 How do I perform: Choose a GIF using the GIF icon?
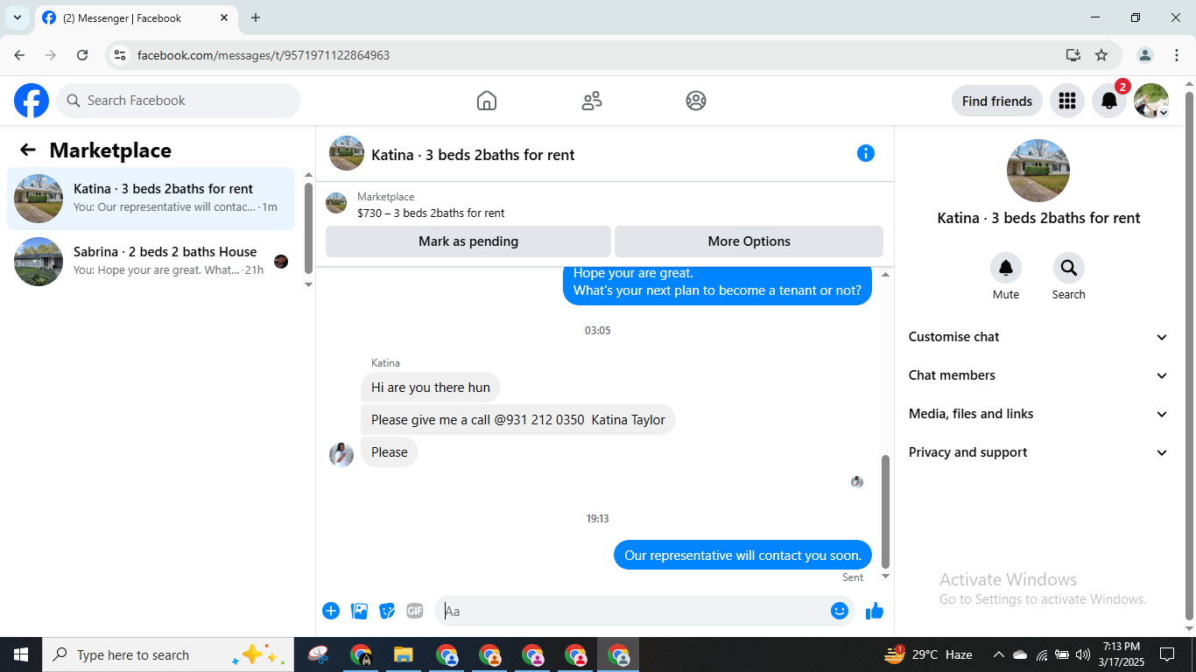(x=415, y=611)
